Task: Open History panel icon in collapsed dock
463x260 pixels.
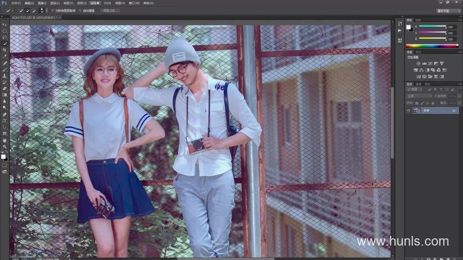Action: point(399,23)
